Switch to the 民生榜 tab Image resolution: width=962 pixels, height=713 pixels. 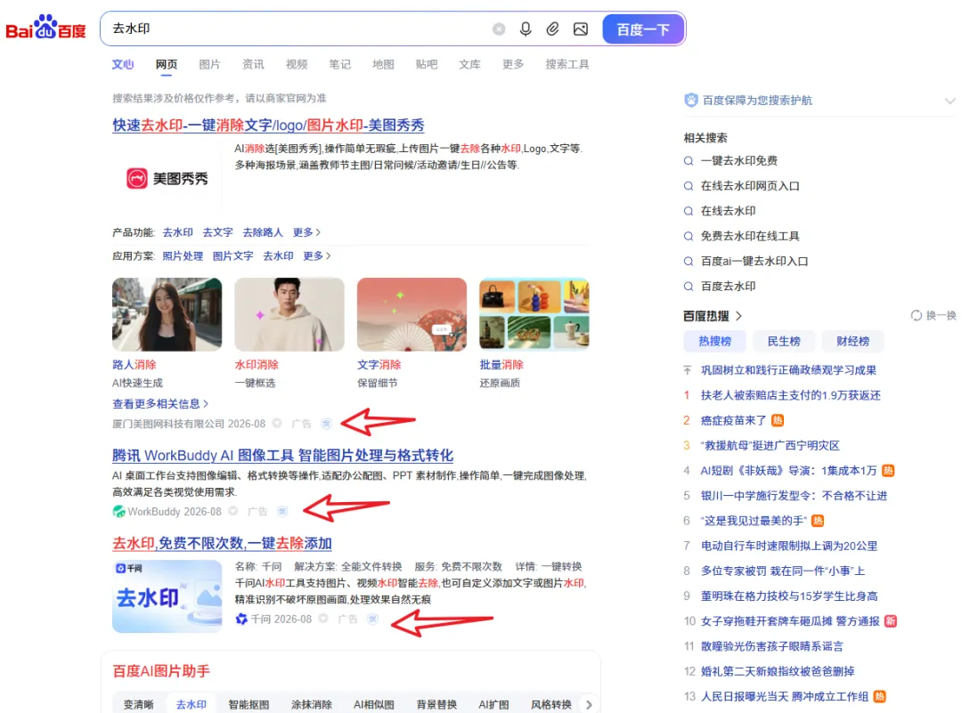(x=784, y=342)
